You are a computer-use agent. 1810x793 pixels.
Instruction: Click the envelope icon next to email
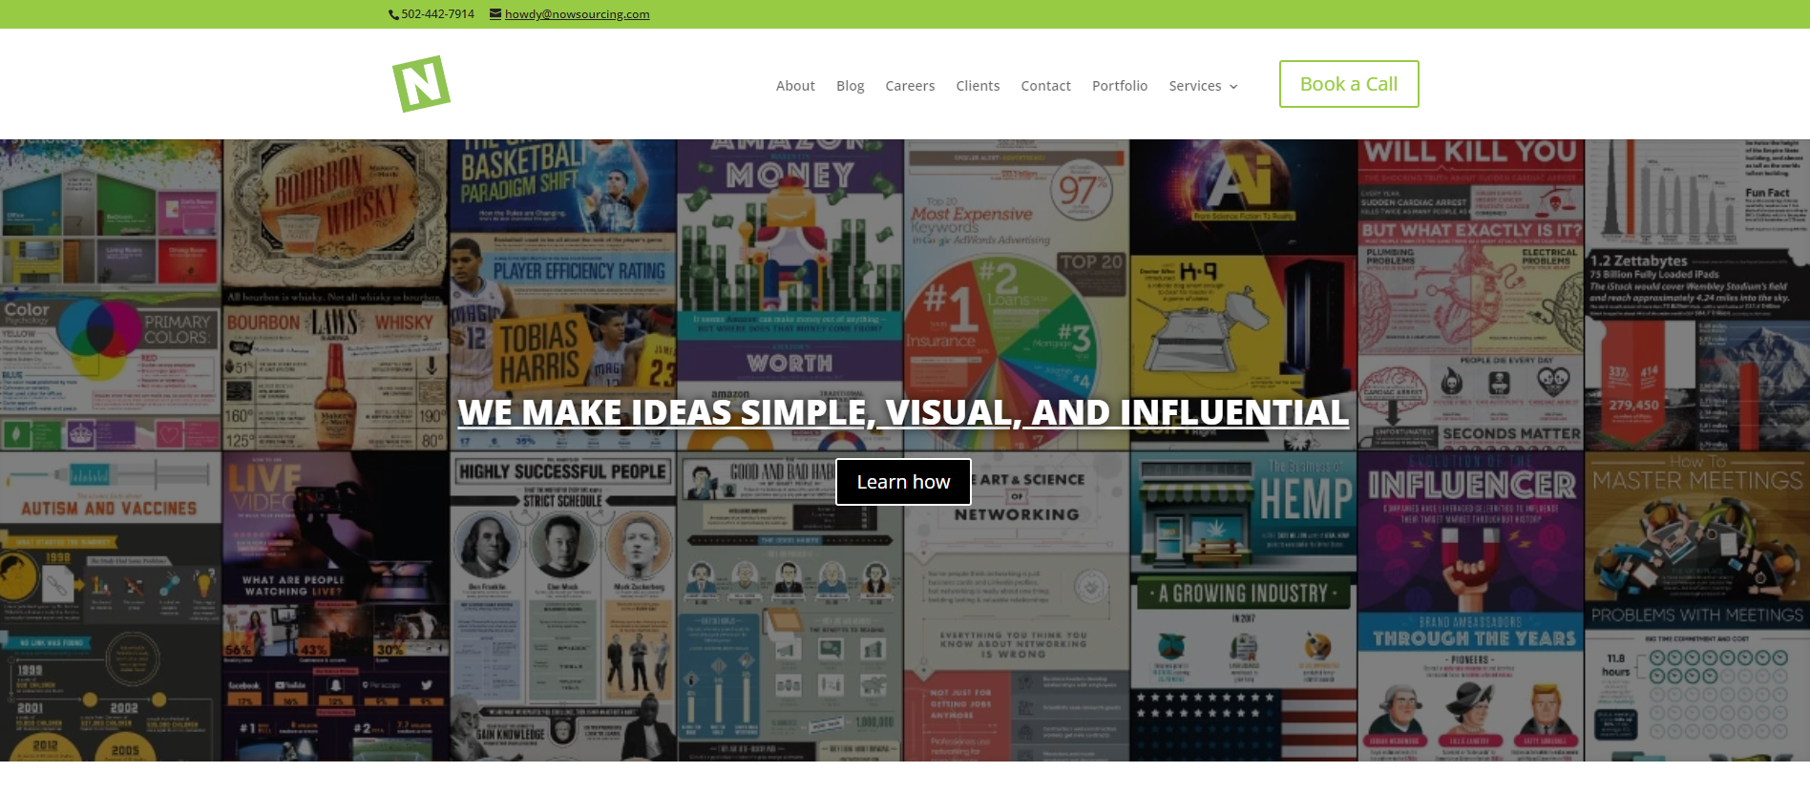[495, 13]
